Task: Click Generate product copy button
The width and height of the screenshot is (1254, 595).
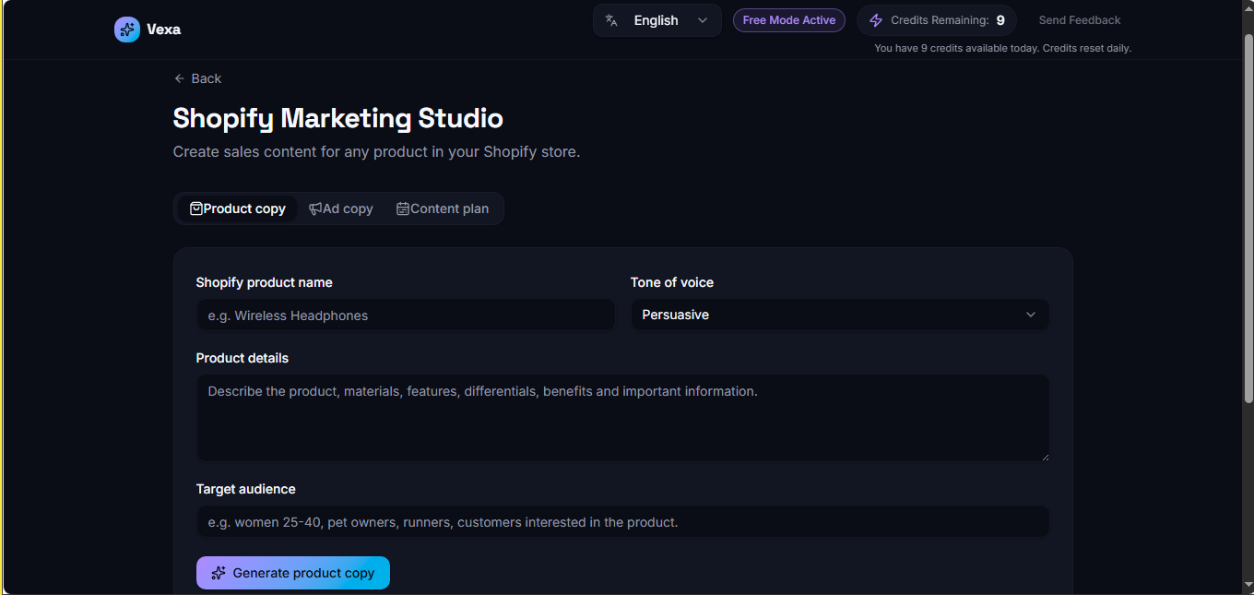Action: (x=293, y=573)
